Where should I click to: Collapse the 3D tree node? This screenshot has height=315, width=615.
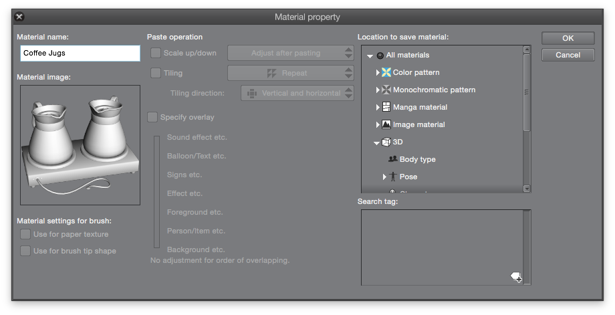[x=376, y=143]
